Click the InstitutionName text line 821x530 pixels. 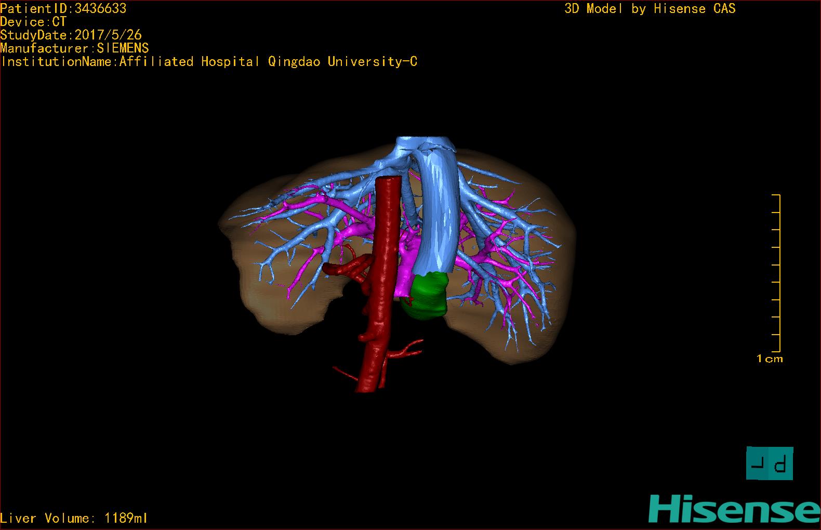pos(209,62)
